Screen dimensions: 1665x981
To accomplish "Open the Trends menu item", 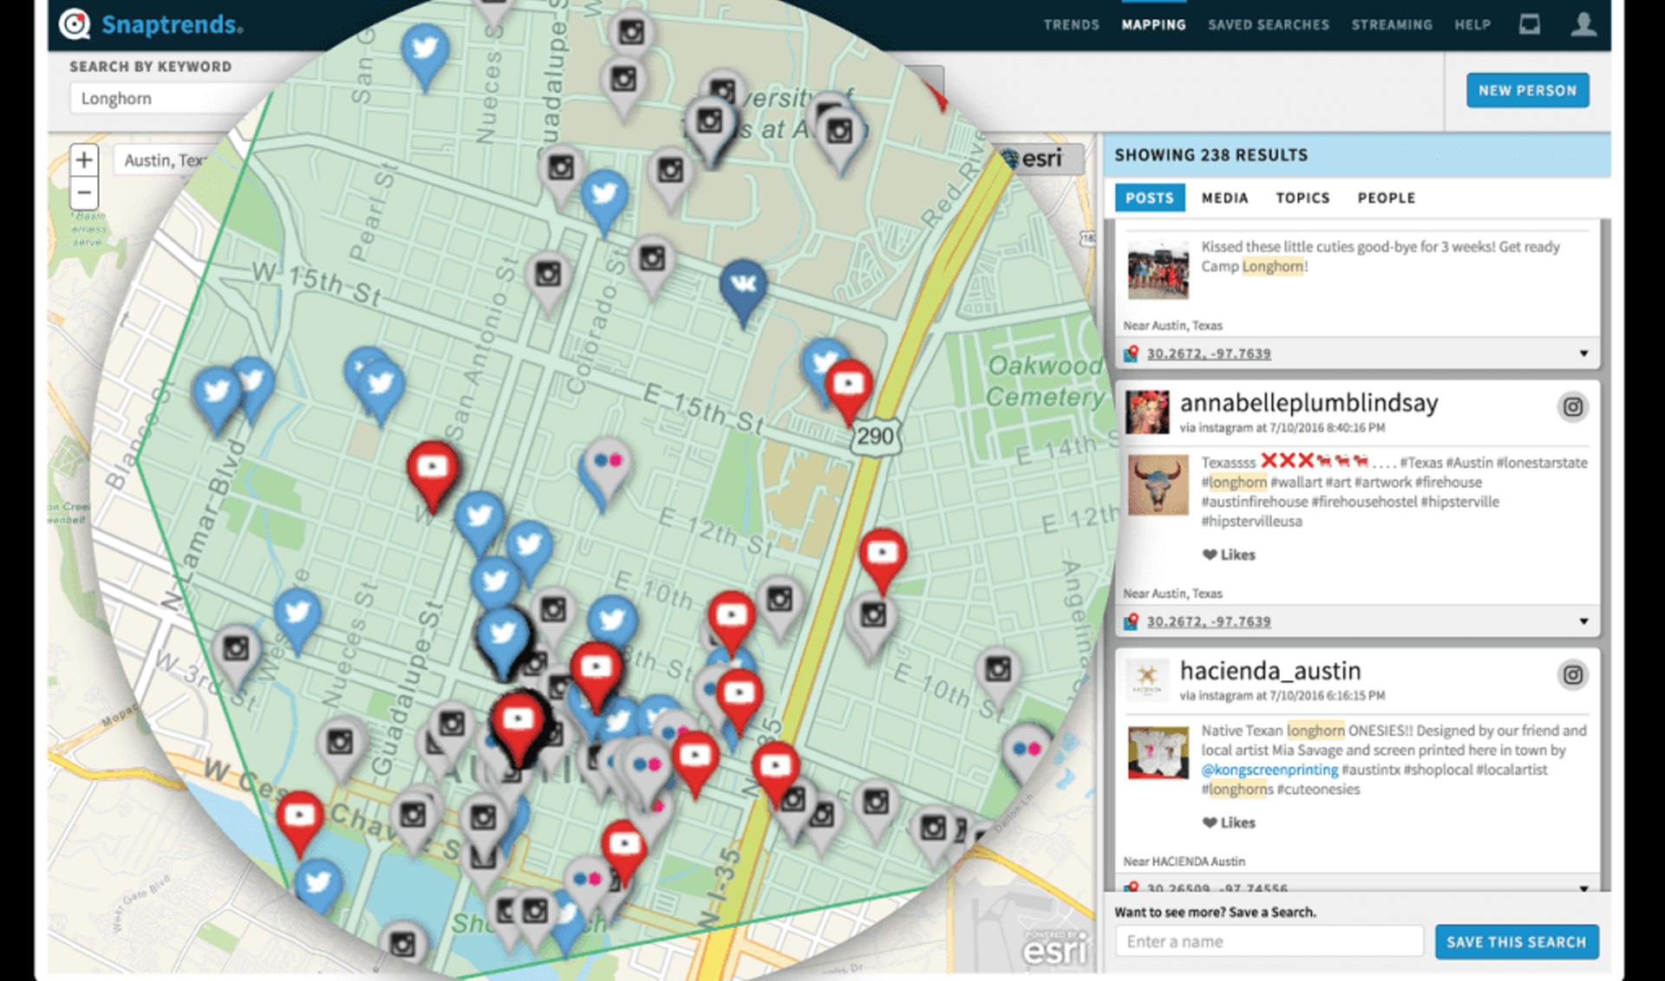I will [x=1071, y=25].
